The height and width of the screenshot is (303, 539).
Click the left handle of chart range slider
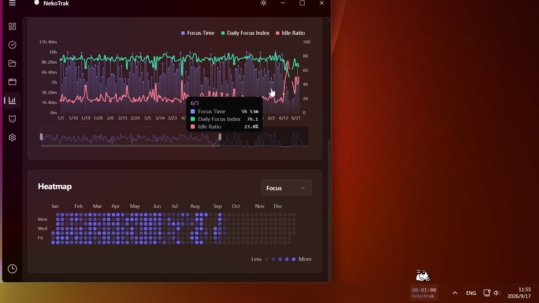click(x=41, y=137)
